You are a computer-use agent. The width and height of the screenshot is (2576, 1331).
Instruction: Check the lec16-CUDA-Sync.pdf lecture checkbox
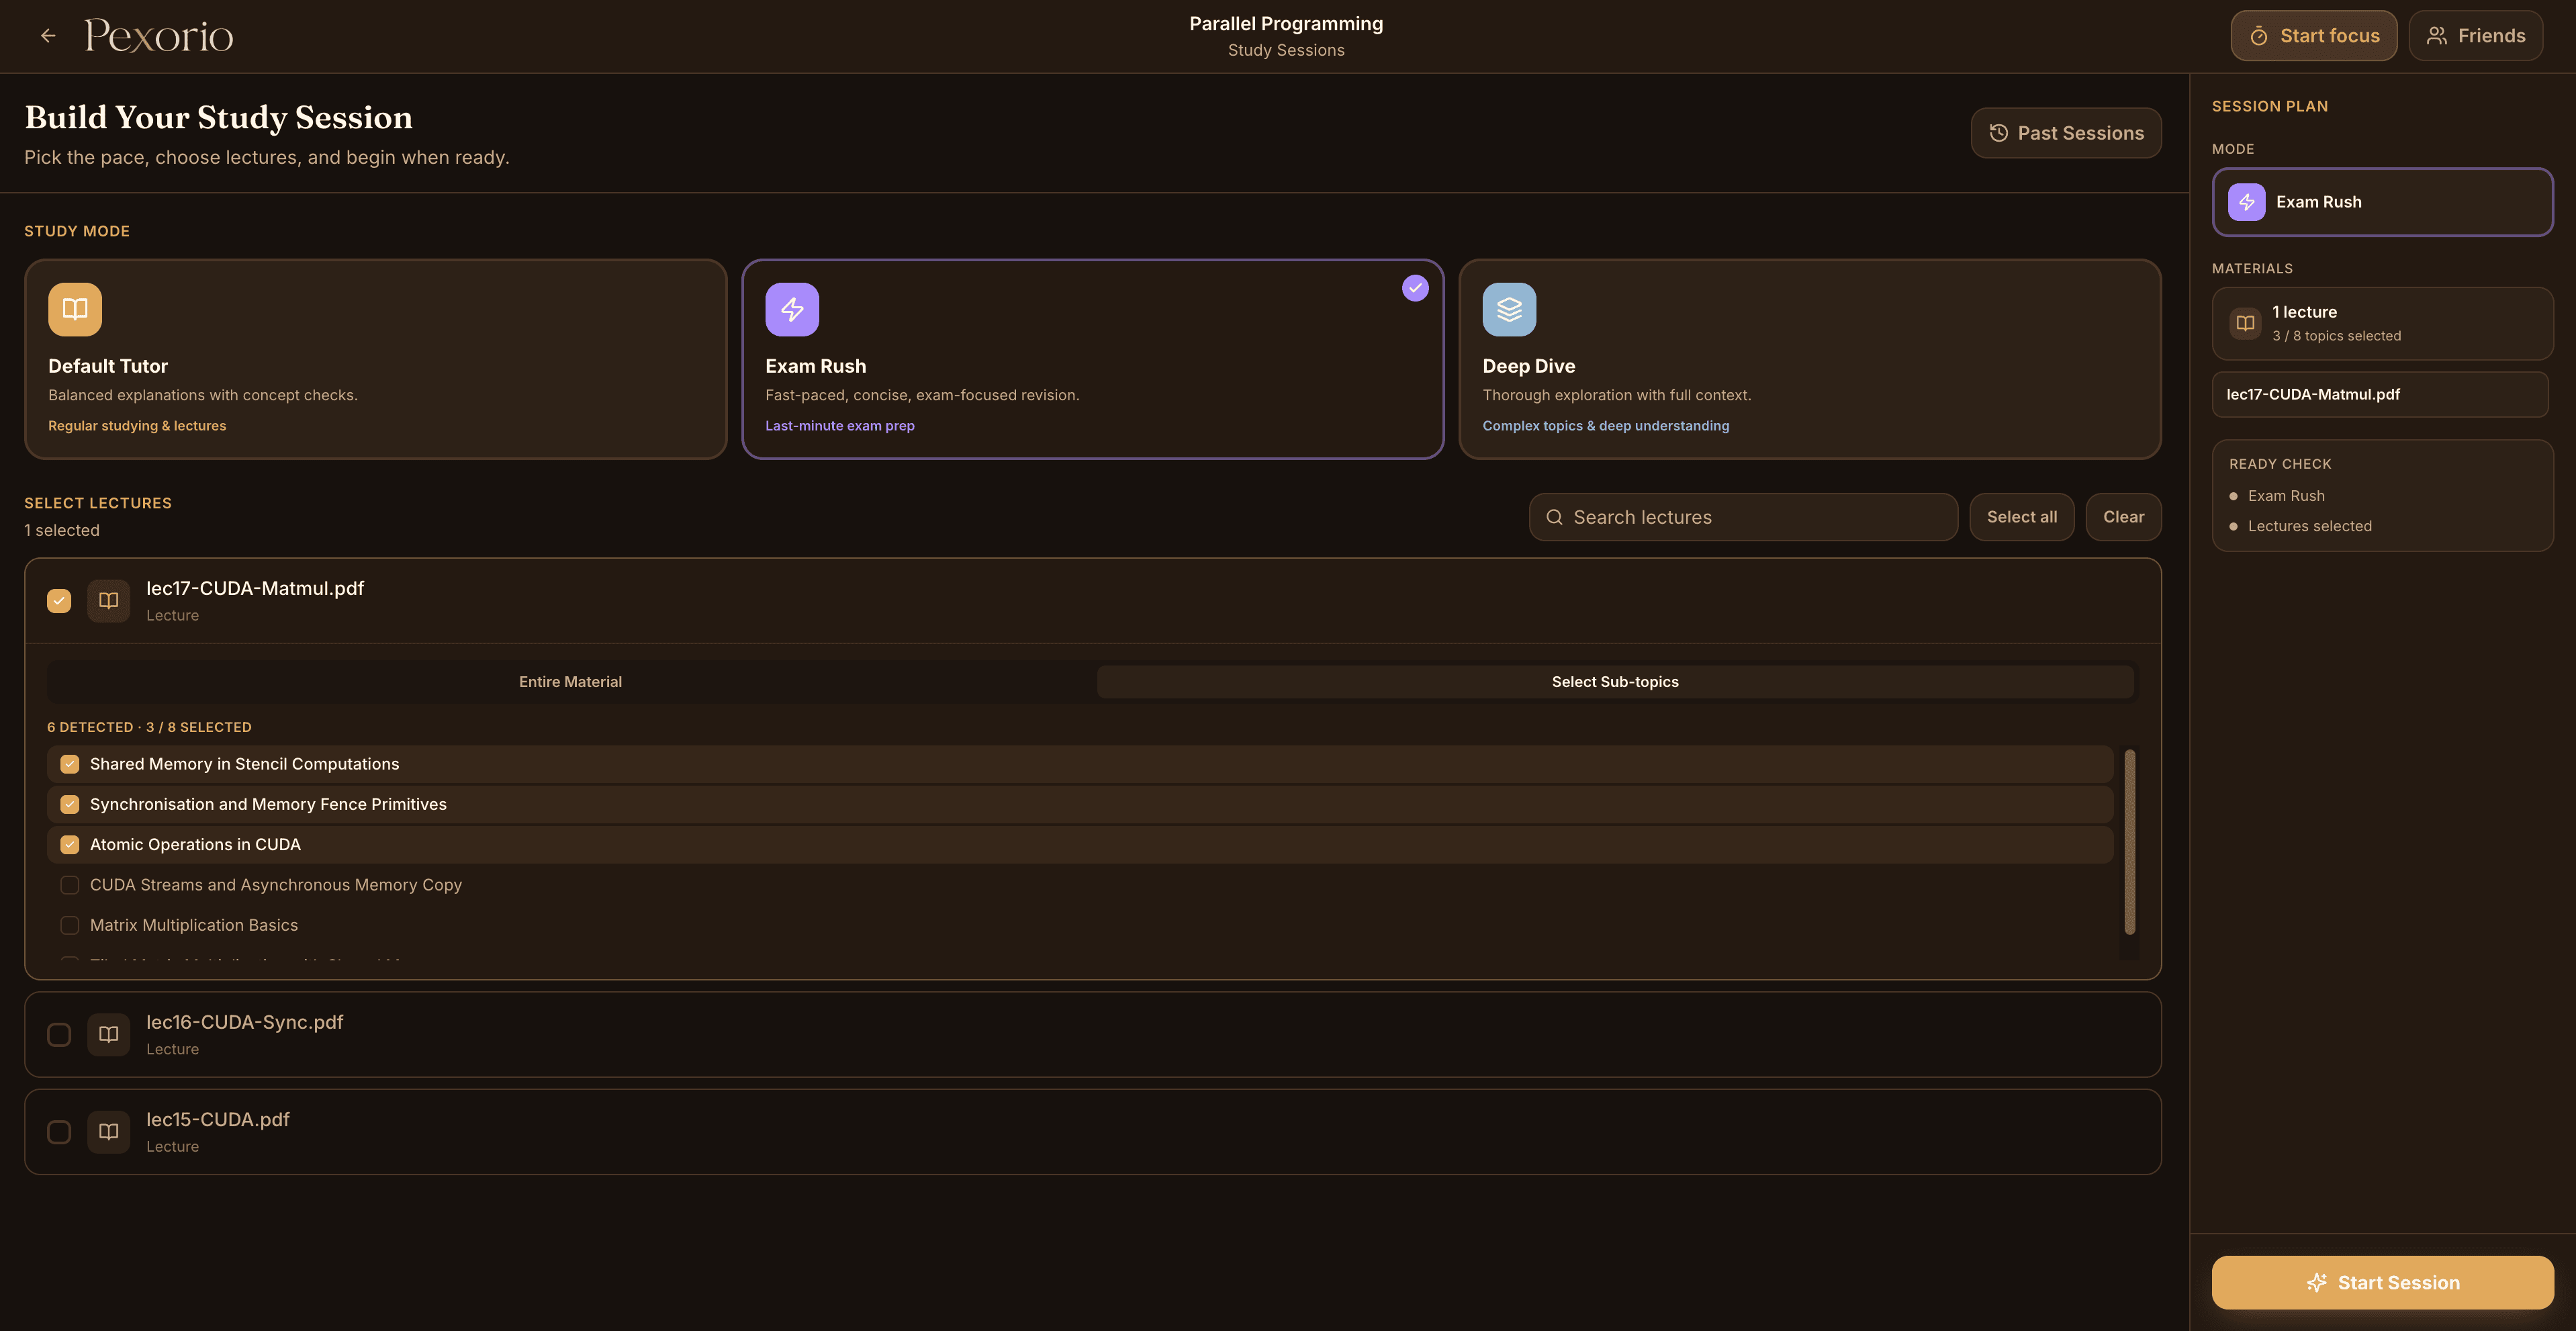(59, 1034)
